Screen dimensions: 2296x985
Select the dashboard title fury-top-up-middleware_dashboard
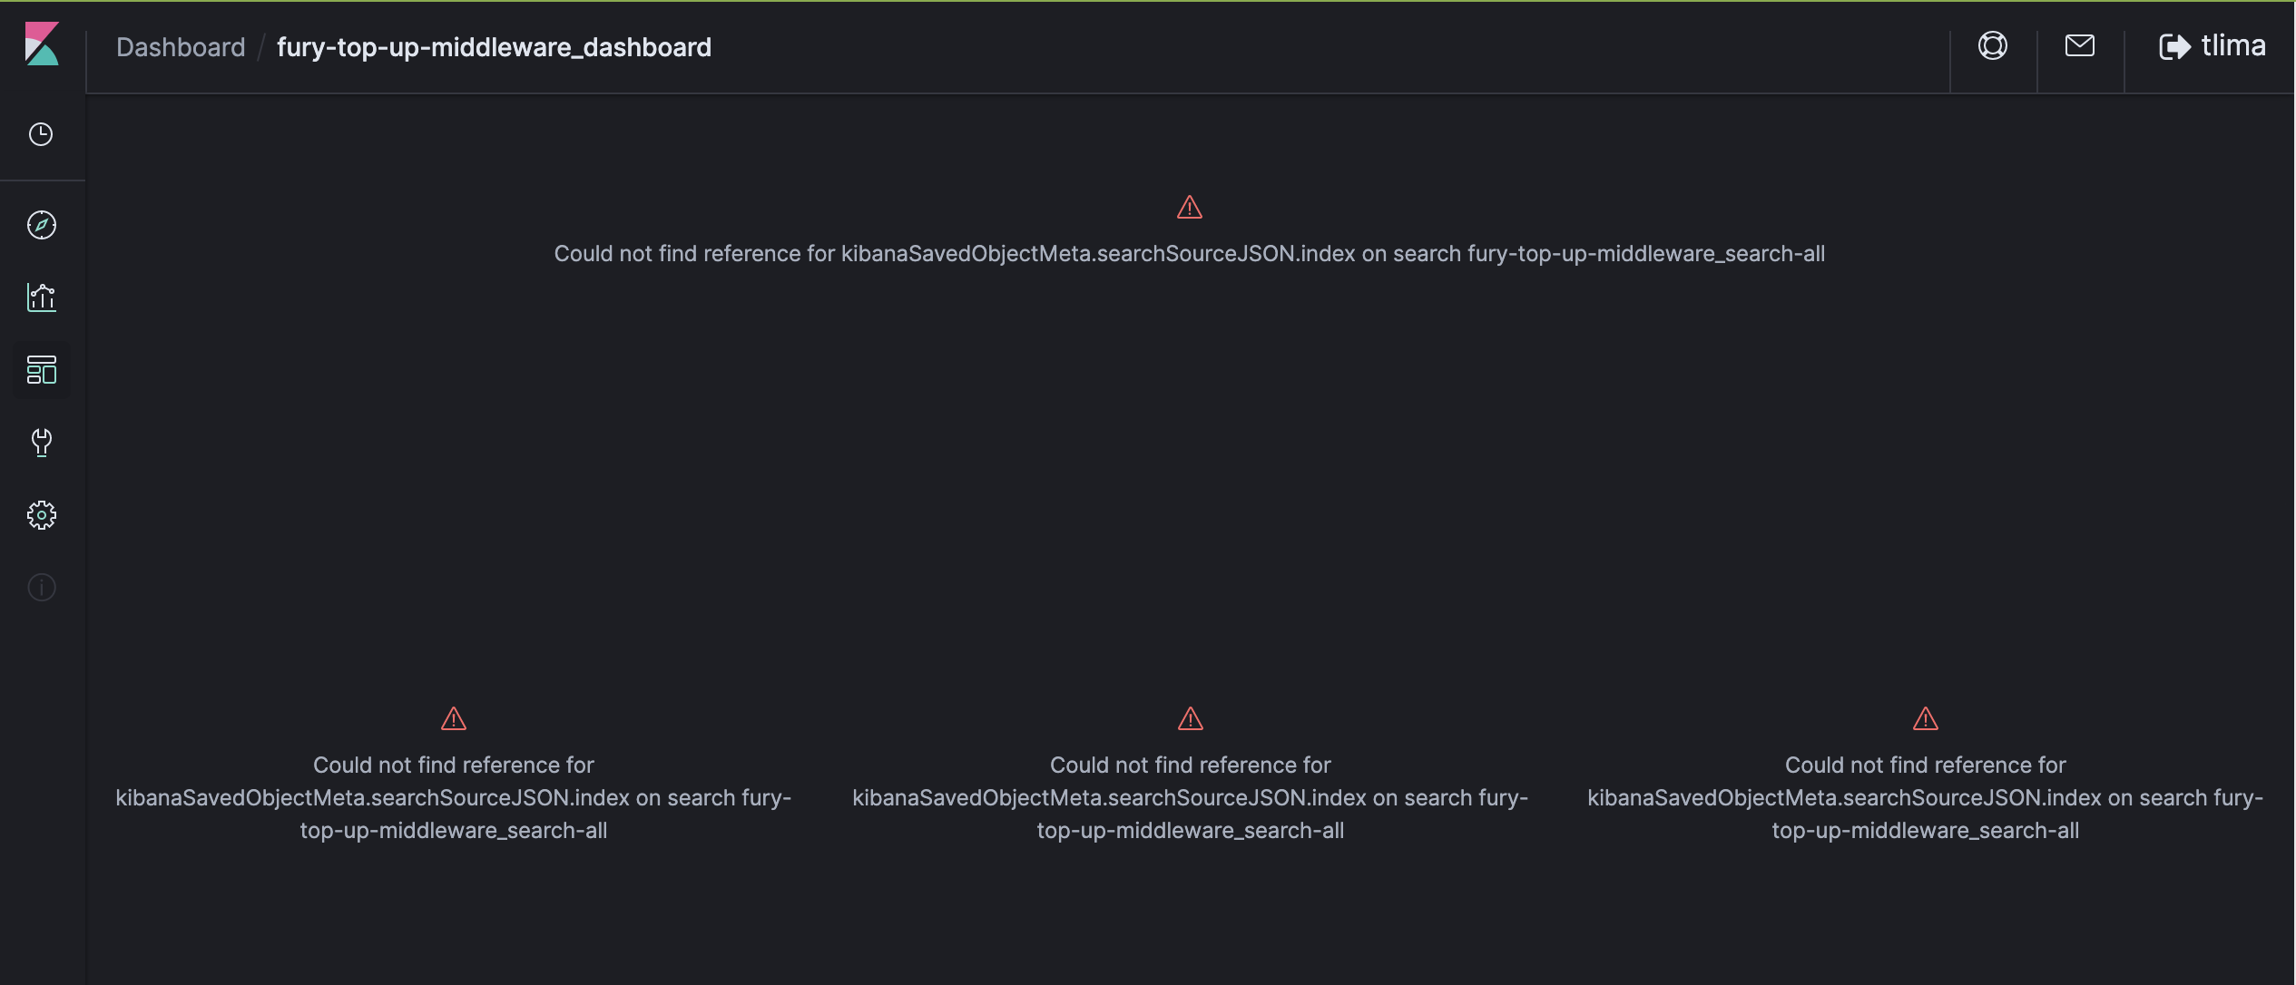point(494,46)
